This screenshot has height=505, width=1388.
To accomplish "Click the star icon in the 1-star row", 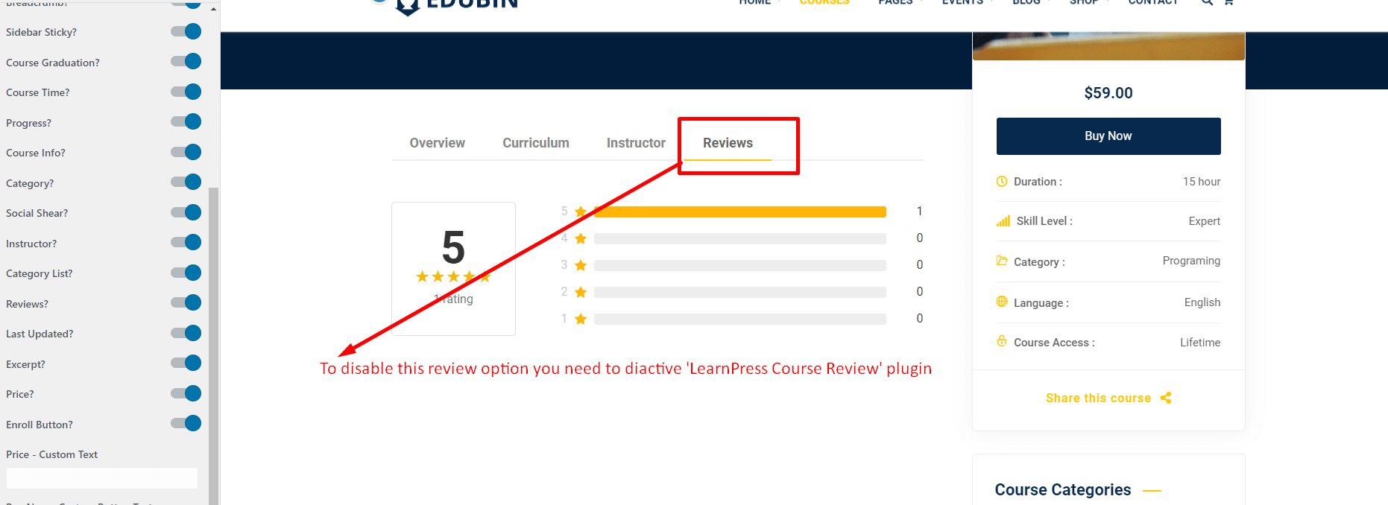I will [x=581, y=319].
